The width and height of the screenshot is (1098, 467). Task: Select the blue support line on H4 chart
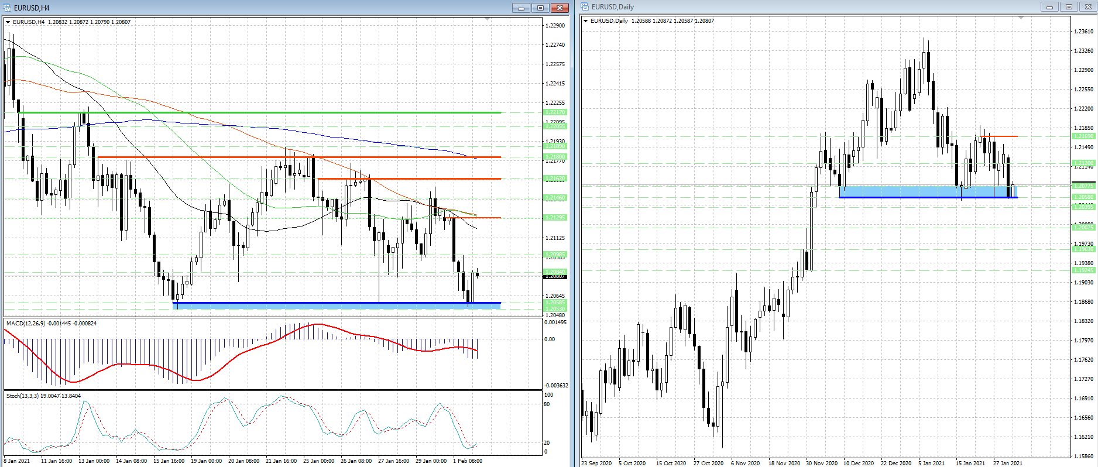pyautogui.click(x=293, y=303)
